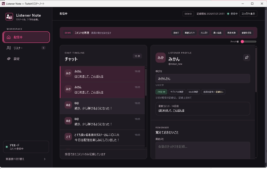Click the 記録開始 2026/07/25 20:51 text
Screen dimensions: 267x169
point(210,14)
